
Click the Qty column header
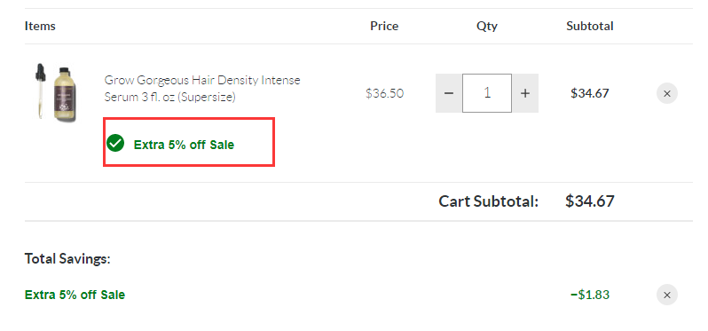click(487, 27)
